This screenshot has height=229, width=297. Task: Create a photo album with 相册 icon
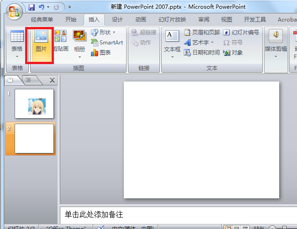coord(80,36)
